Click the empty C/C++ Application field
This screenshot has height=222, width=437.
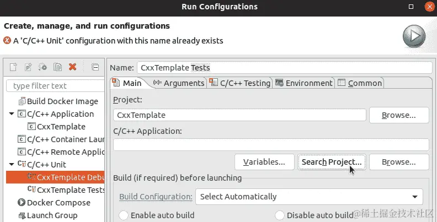(271, 145)
